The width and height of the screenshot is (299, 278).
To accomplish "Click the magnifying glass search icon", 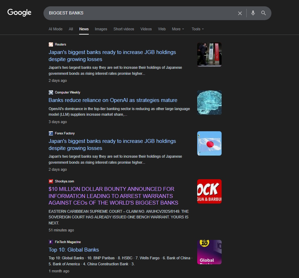I will (263, 13).
